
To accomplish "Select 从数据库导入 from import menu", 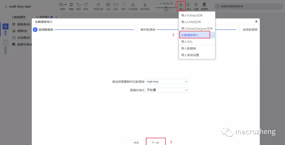I will click(x=195, y=35).
